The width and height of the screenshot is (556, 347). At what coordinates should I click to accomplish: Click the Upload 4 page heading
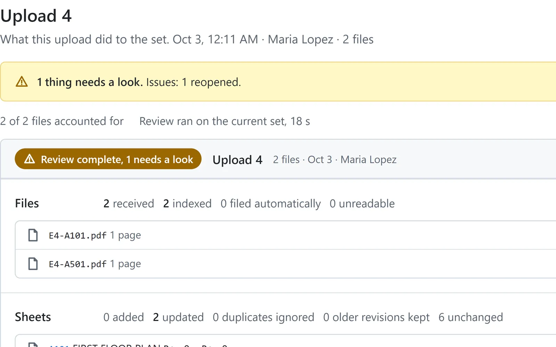click(x=36, y=16)
